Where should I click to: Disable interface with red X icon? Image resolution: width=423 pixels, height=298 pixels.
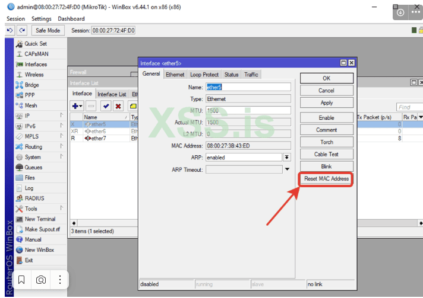coord(118,106)
